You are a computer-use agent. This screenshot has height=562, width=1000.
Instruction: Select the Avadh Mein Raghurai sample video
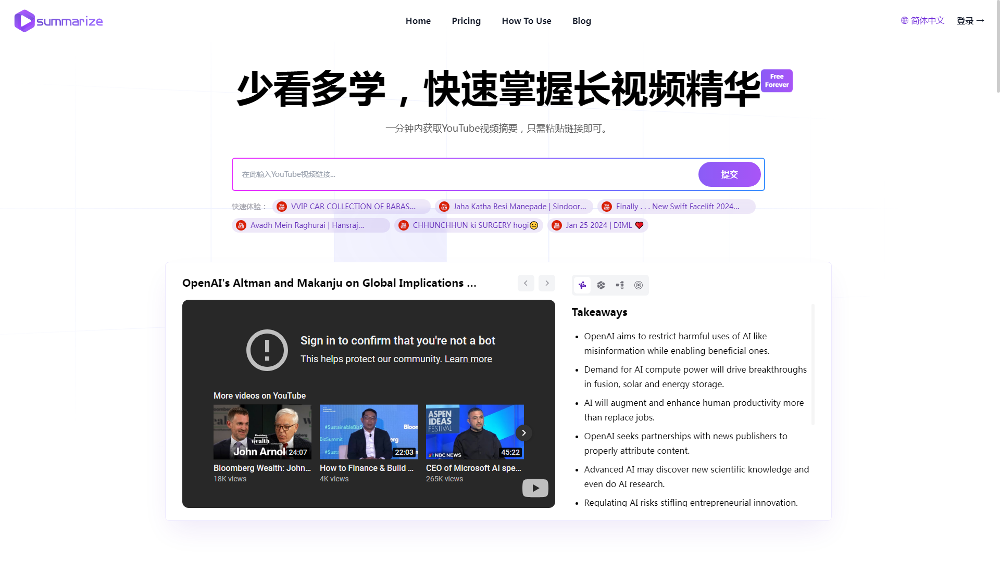pos(311,225)
